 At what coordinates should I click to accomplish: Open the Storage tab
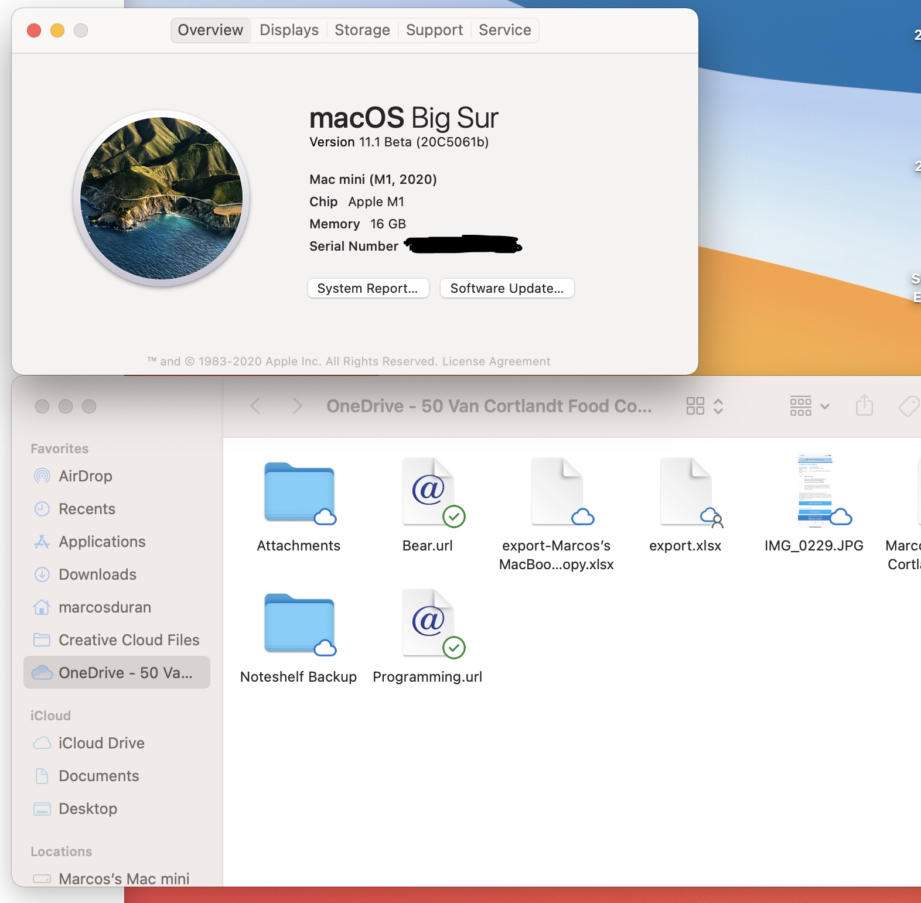(x=362, y=30)
